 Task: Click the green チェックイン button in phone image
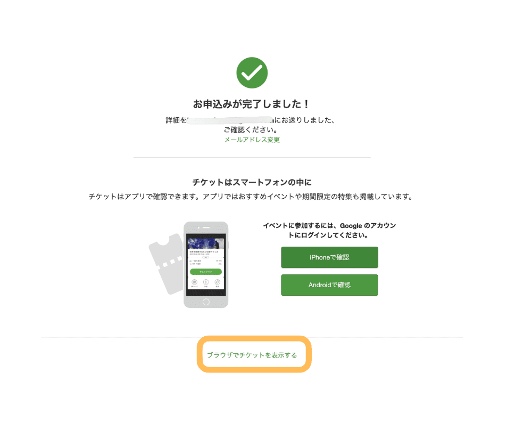coord(206,272)
